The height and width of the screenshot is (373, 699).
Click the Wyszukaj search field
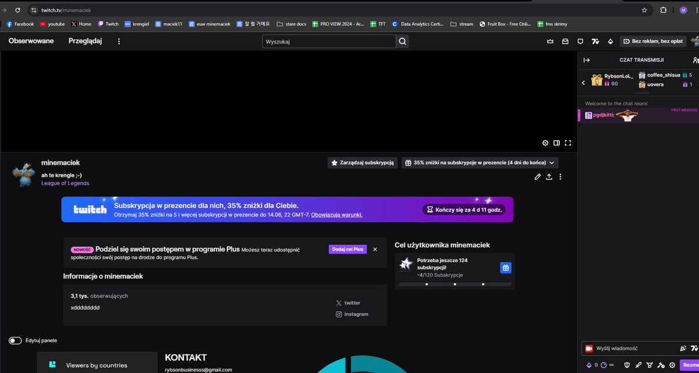(x=329, y=41)
